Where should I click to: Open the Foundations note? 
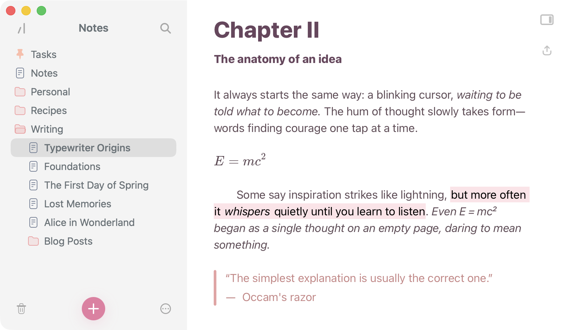pyautogui.click(x=72, y=166)
